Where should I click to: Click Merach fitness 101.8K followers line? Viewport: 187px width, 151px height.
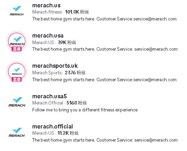(x=61, y=12)
